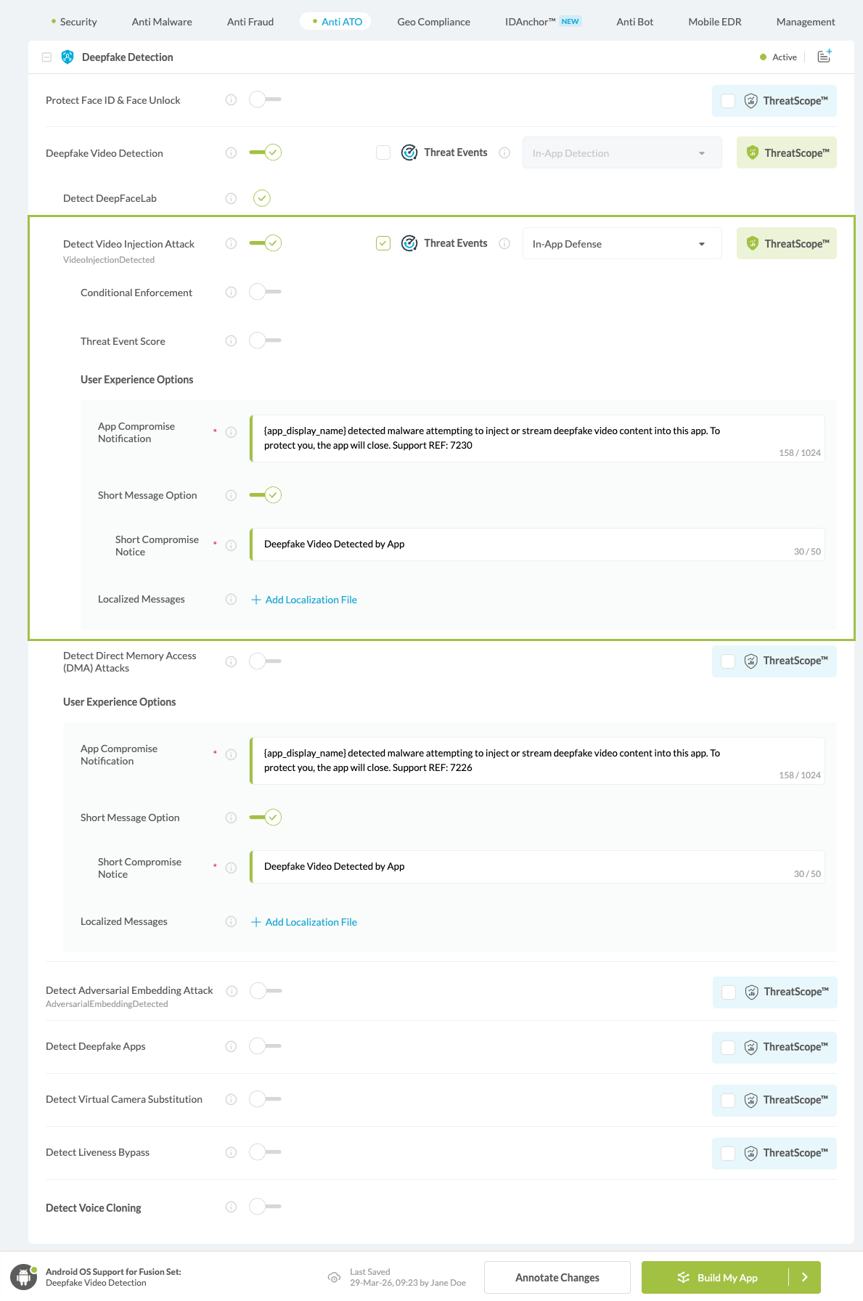Switch to the Anti Fraud tab

click(250, 22)
